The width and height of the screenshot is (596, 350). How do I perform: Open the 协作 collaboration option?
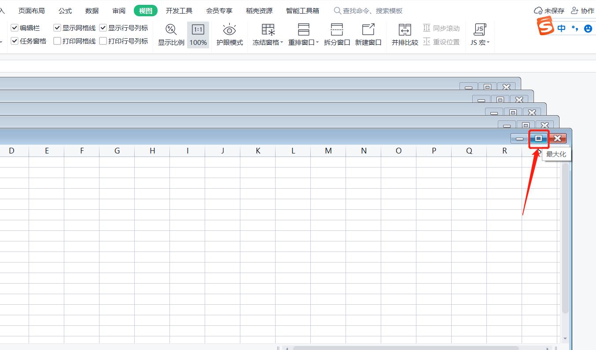[582, 11]
